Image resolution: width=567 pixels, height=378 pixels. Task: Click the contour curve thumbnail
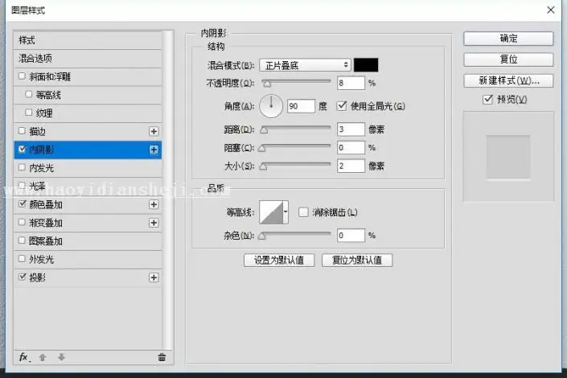tap(271, 212)
